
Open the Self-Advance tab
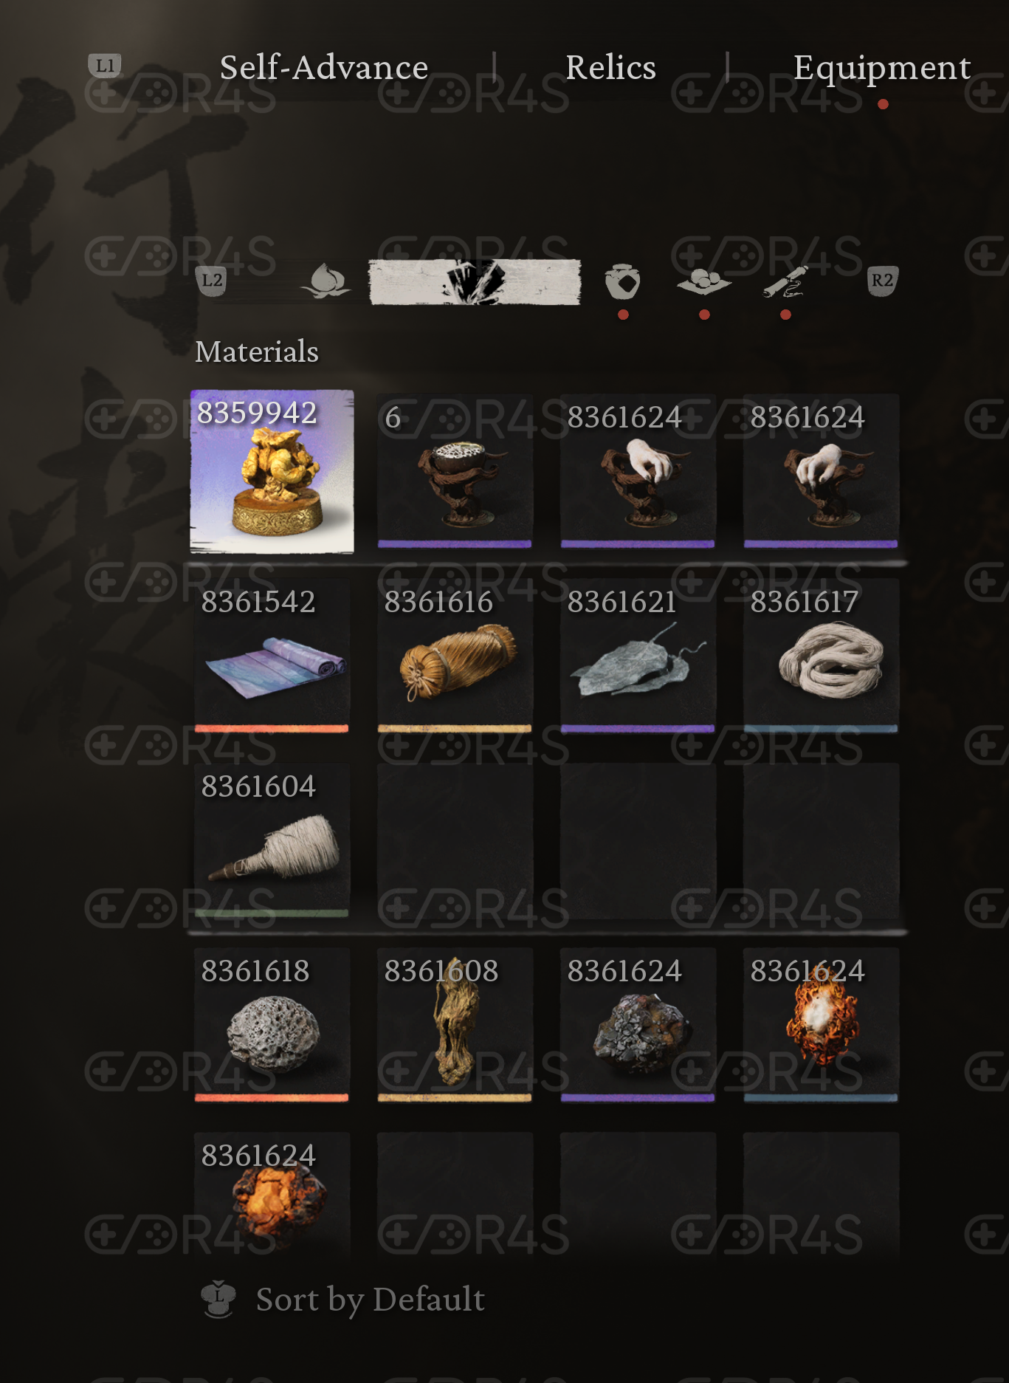[324, 68]
